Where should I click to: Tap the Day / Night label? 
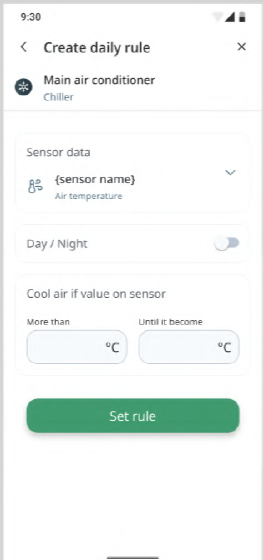point(57,244)
